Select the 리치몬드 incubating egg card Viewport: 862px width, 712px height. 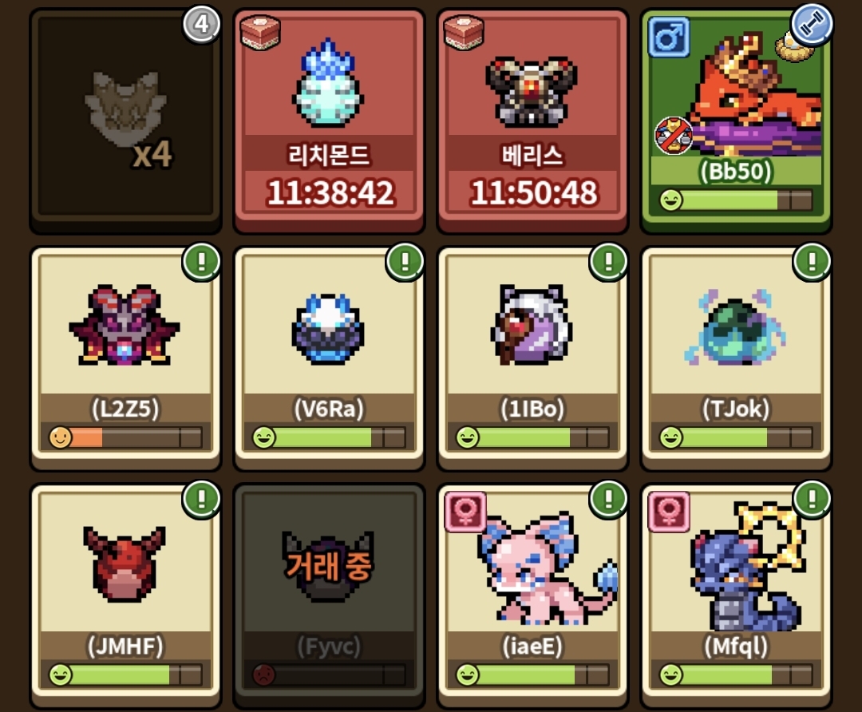coord(329,121)
